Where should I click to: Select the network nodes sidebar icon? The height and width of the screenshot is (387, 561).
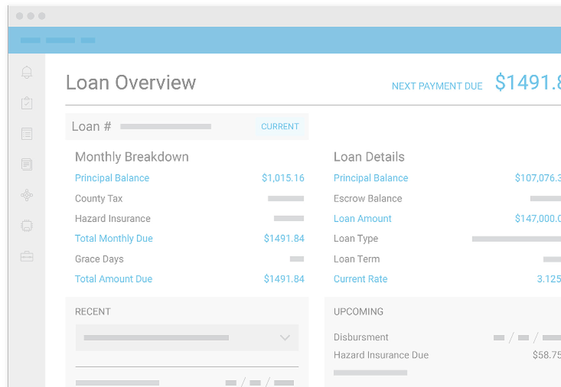coord(26,195)
